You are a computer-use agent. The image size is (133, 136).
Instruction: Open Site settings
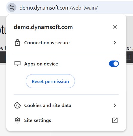point(66,120)
